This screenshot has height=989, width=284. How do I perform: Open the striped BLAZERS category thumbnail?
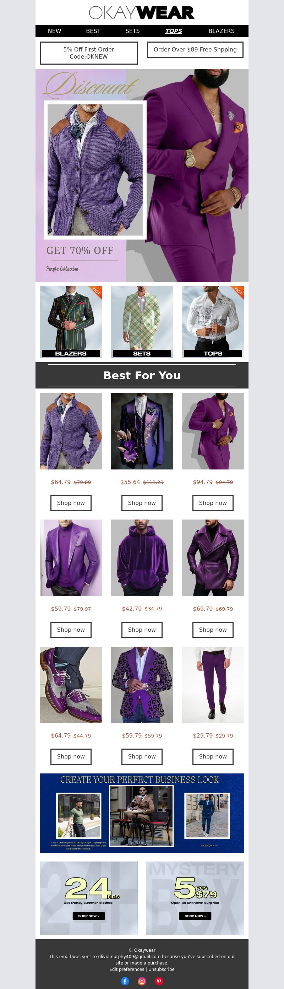point(71,322)
